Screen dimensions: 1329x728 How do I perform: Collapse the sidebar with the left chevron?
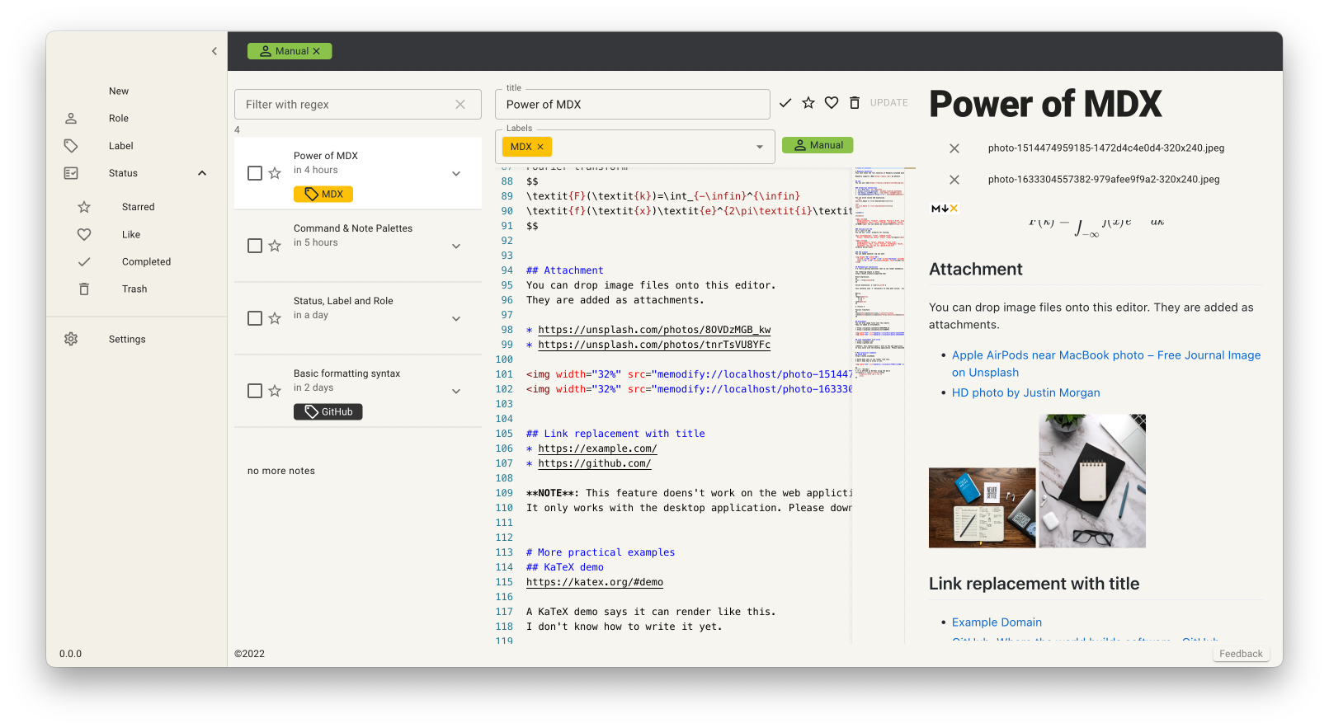[214, 51]
